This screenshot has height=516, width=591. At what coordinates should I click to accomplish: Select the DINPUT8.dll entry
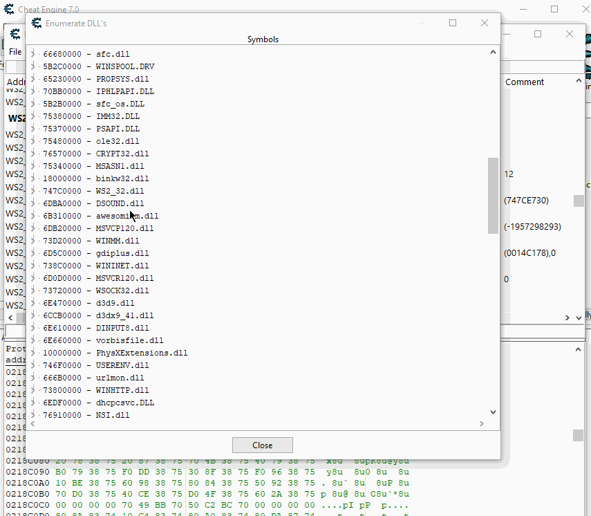tap(96, 328)
